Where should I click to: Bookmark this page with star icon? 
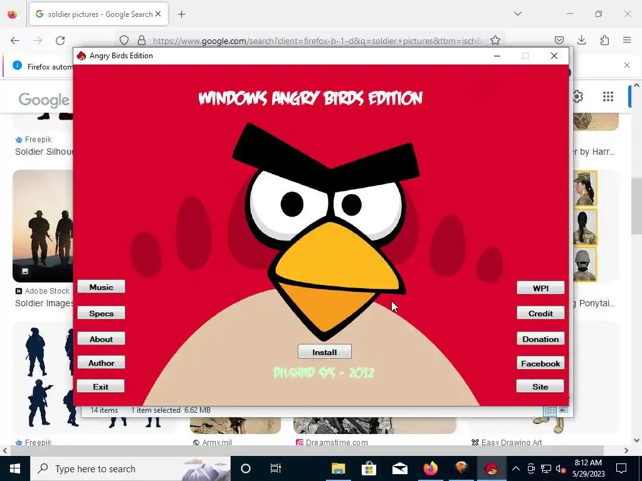click(x=495, y=40)
